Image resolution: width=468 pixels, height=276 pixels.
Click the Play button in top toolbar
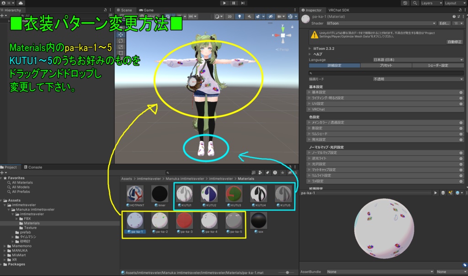tap(224, 3)
